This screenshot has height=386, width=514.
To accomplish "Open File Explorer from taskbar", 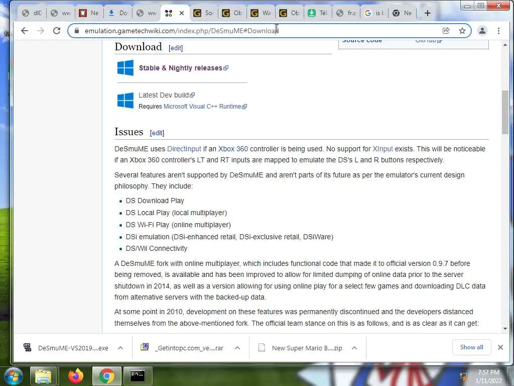I will [44, 376].
